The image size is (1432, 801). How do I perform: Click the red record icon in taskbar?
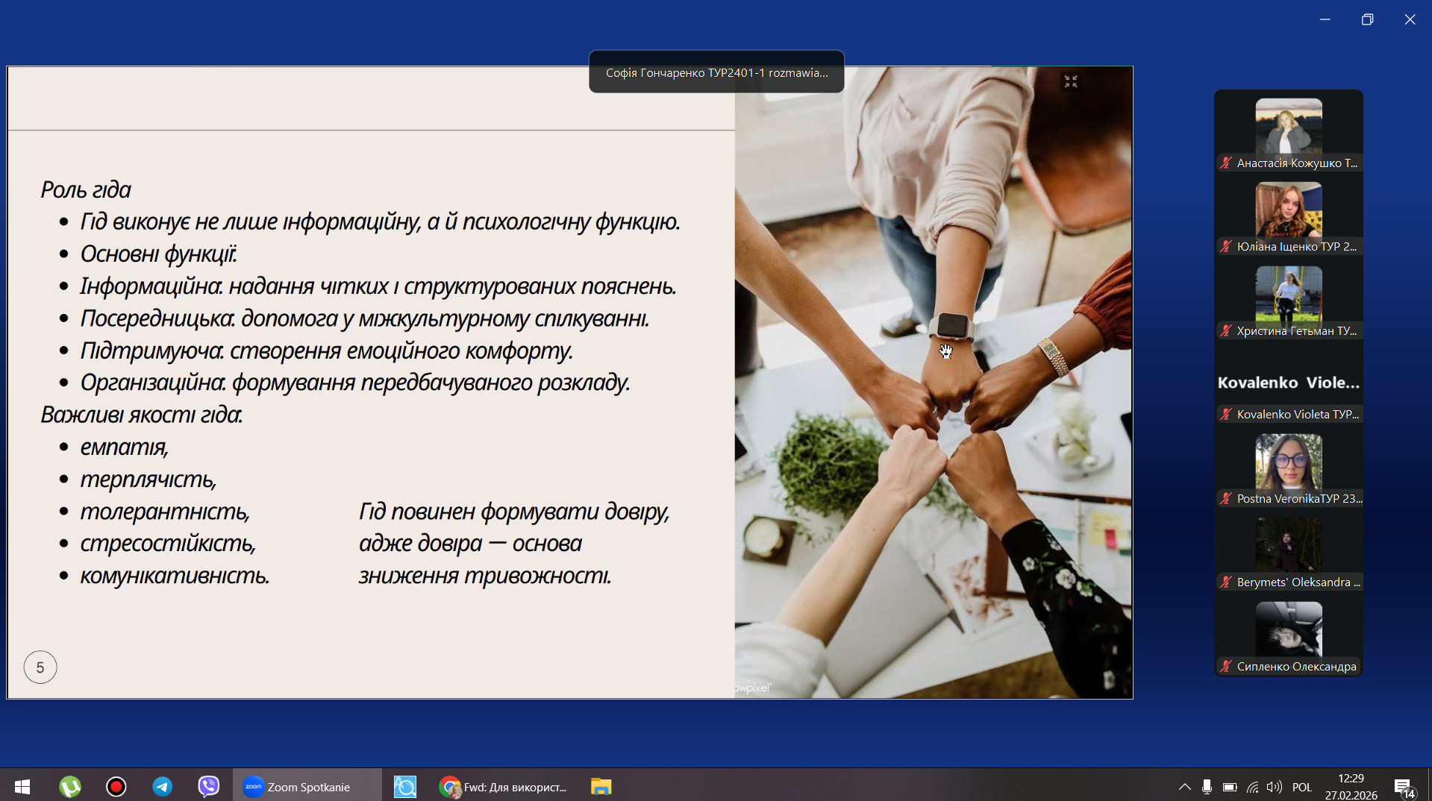pyautogui.click(x=116, y=787)
